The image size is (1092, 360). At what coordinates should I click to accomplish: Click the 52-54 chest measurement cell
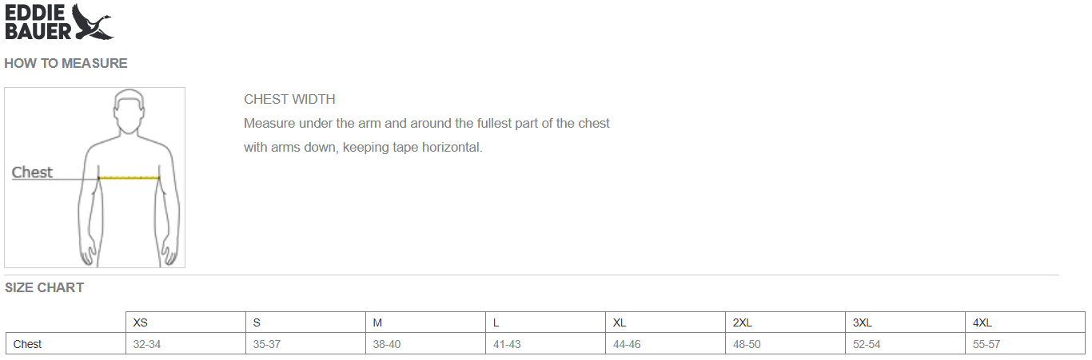906,344
